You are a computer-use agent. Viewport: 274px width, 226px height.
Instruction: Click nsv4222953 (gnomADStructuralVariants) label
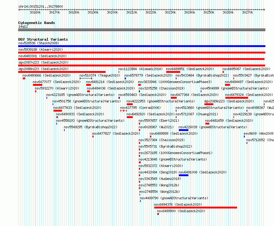[161, 101]
